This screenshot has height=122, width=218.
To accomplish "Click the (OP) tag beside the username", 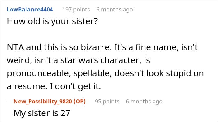I will [x=79, y=102].
